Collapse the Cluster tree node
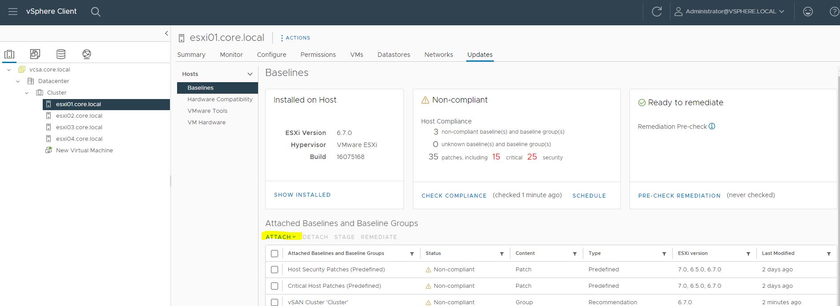The height and width of the screenshot is (306, 840). 27,93
